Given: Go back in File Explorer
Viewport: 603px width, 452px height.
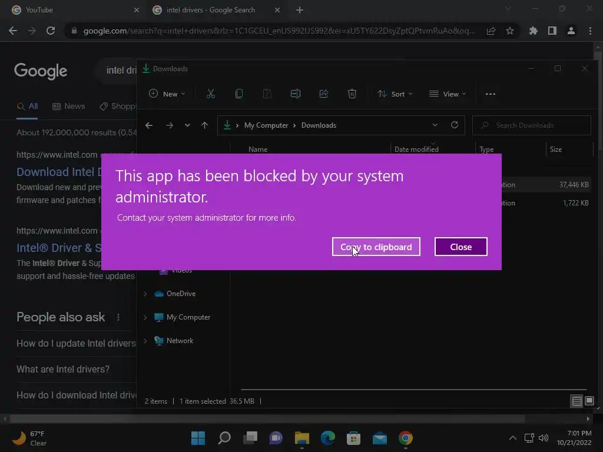Looking at the screenshot, I should (149, 125).
